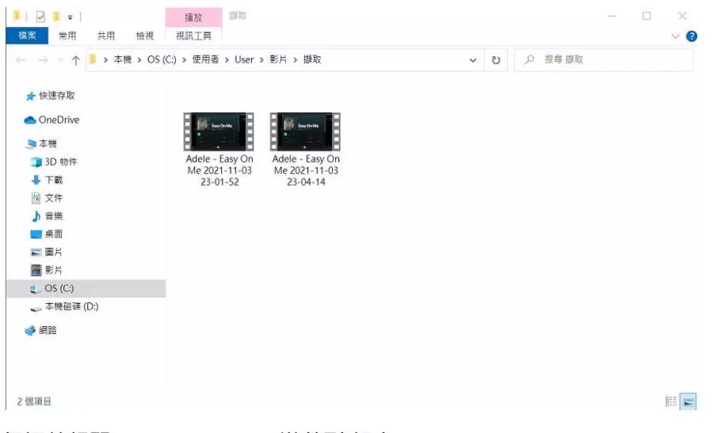
Task: Click the folder icon at title bar left
Action: pyautogui.click(x=17, y=17)
